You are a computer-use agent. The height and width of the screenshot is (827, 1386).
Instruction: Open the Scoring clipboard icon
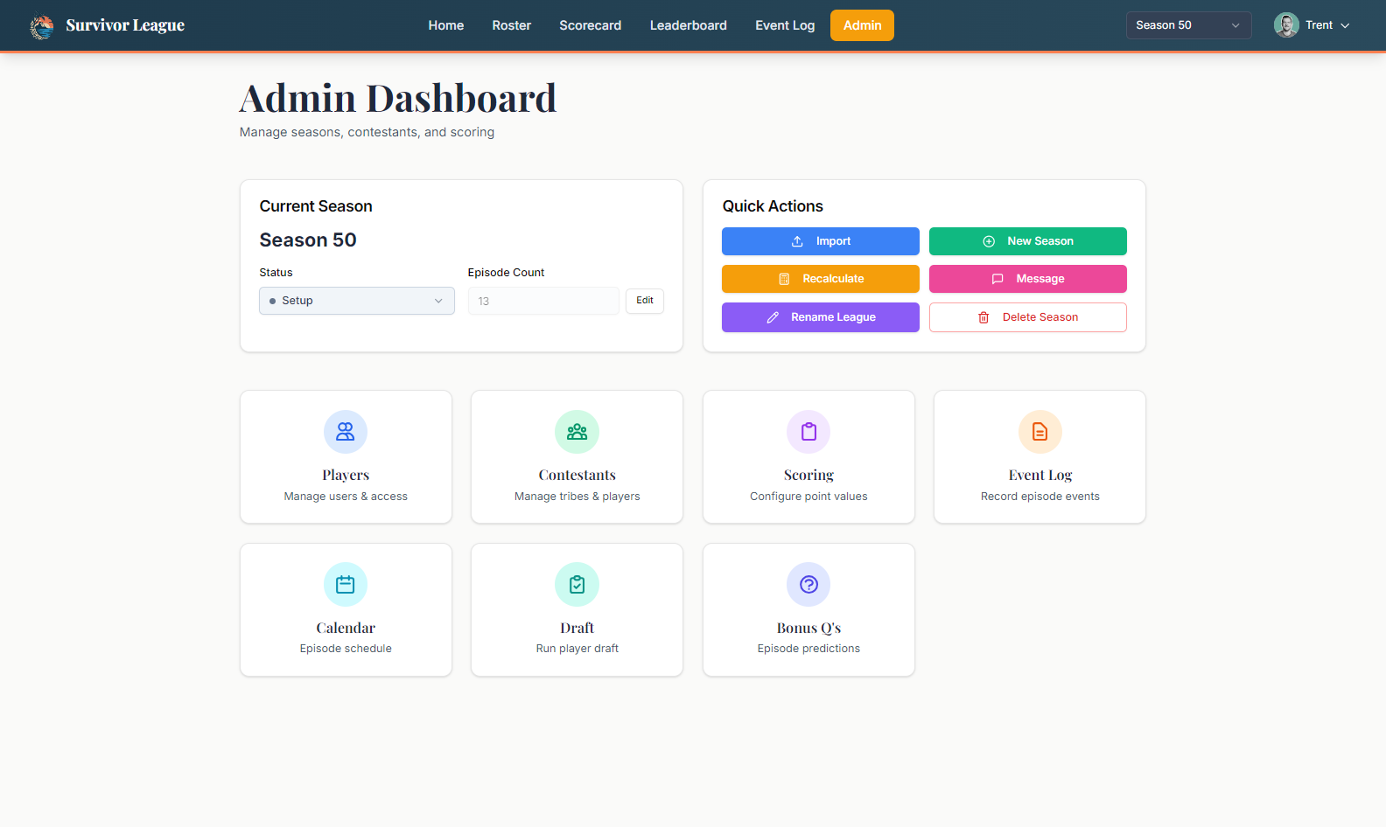pyautogui.click(x=808, y=432)
